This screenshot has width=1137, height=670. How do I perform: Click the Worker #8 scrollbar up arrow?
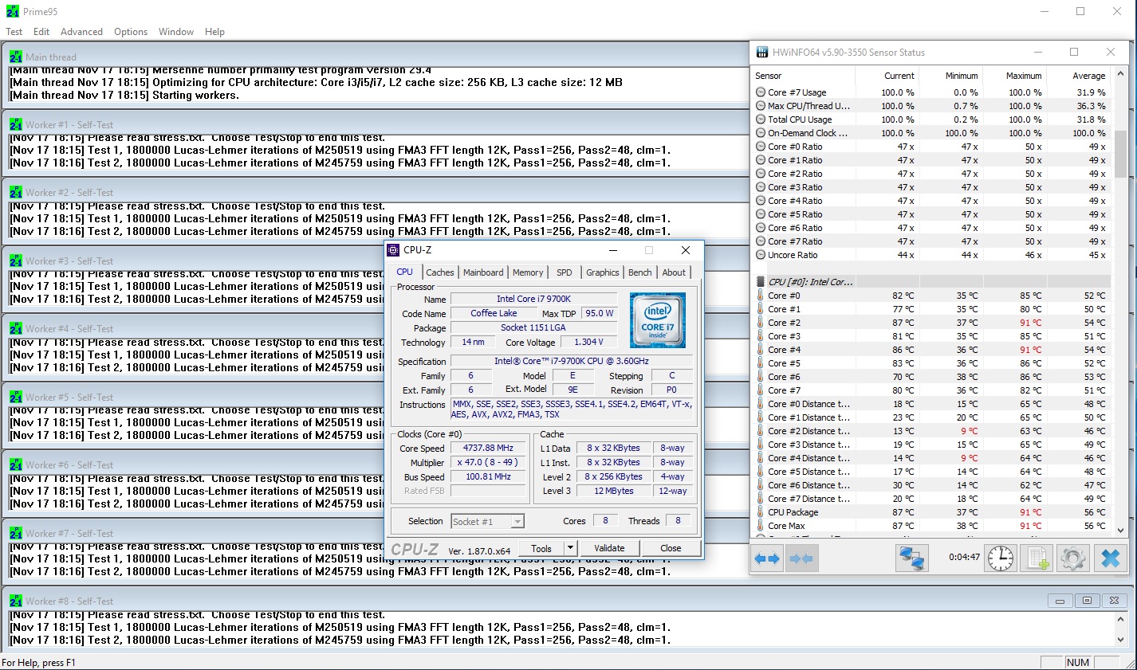pos(1119,618)
